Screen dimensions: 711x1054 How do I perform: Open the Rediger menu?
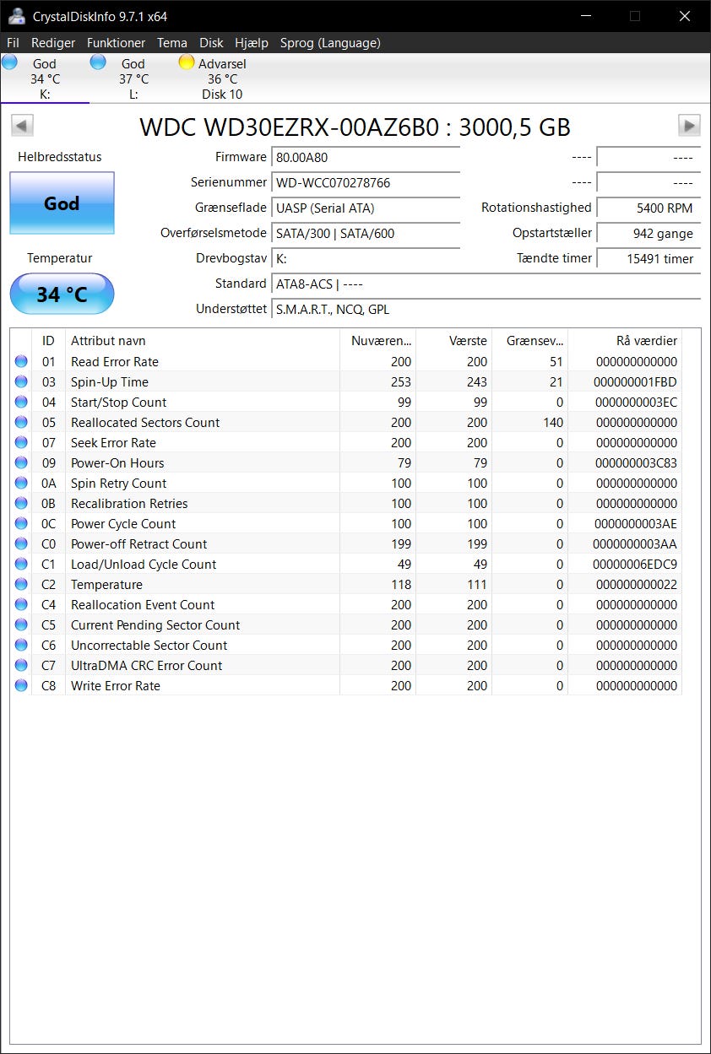[53, 42]
